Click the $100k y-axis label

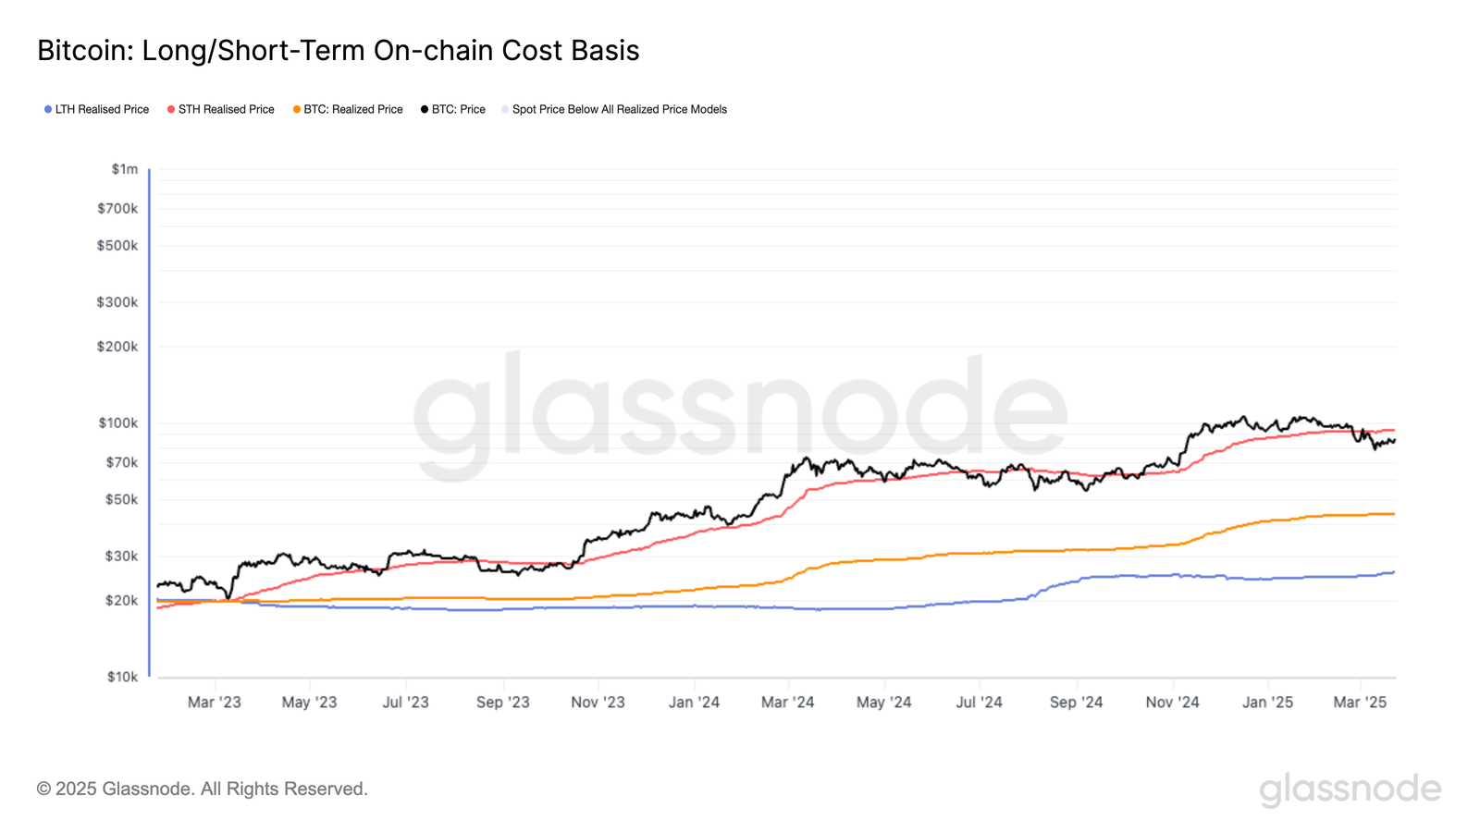tap(118, 423)
